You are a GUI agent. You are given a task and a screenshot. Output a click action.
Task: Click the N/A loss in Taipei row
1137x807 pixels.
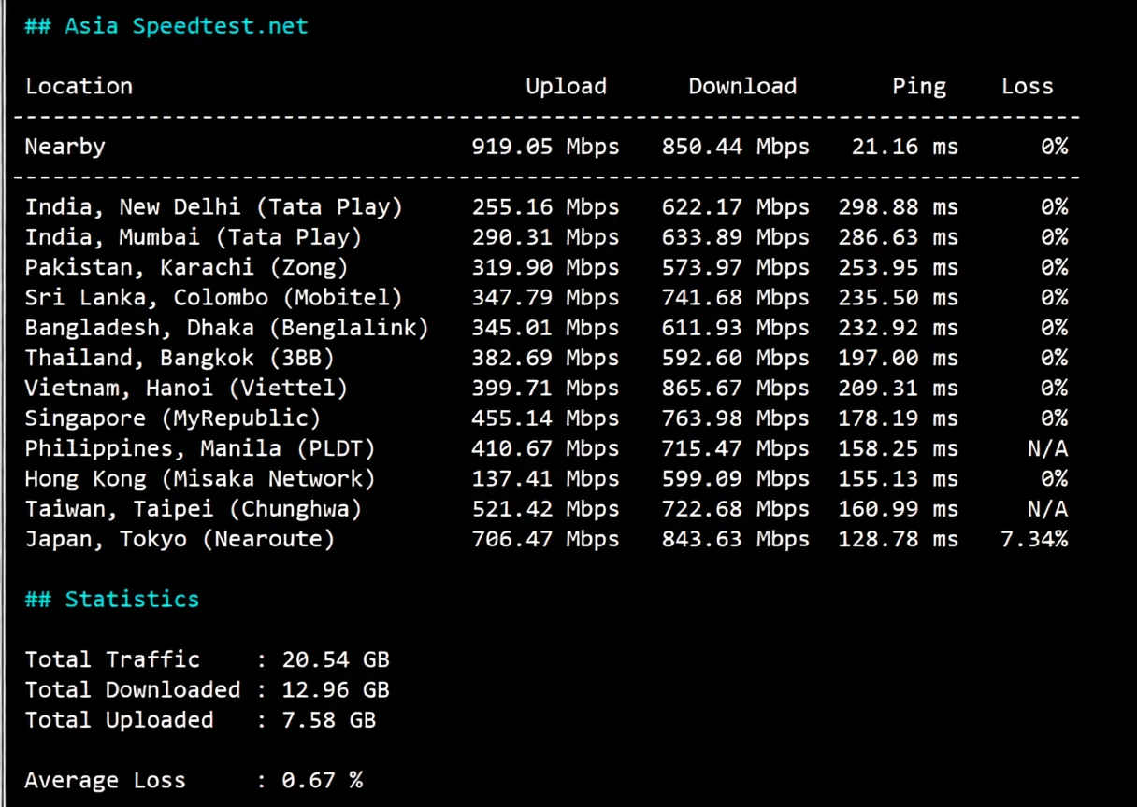click(x=1047, y=510)
